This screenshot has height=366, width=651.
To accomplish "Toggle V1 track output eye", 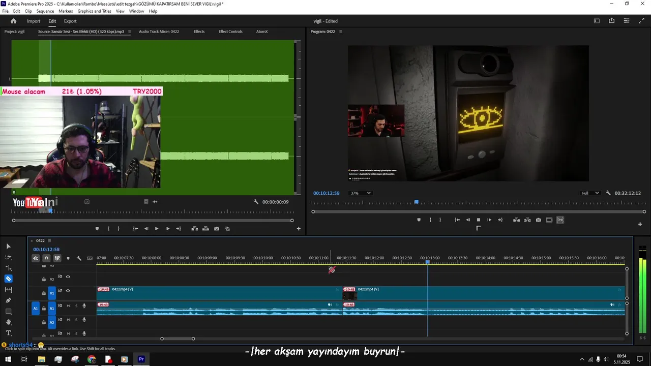I will (x=68, y=291).
